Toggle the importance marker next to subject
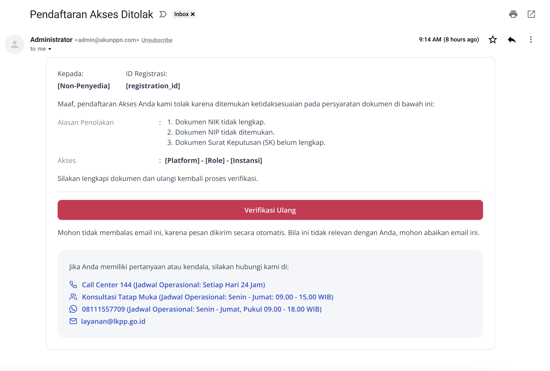The height and width of the screenshot is (371, 550). pos(163,14)
